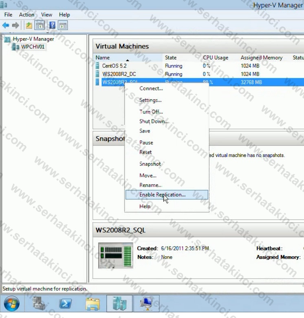Open the Help toolbar icon
The height and width of the screenshot is (318, 304).
coord(52,25)
